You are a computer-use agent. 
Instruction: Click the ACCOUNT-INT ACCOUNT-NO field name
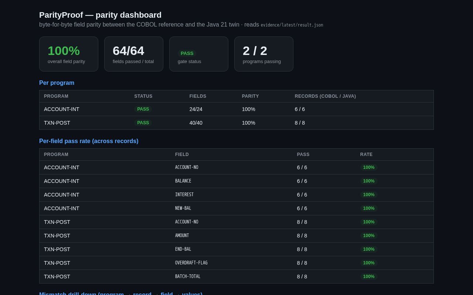187,167
